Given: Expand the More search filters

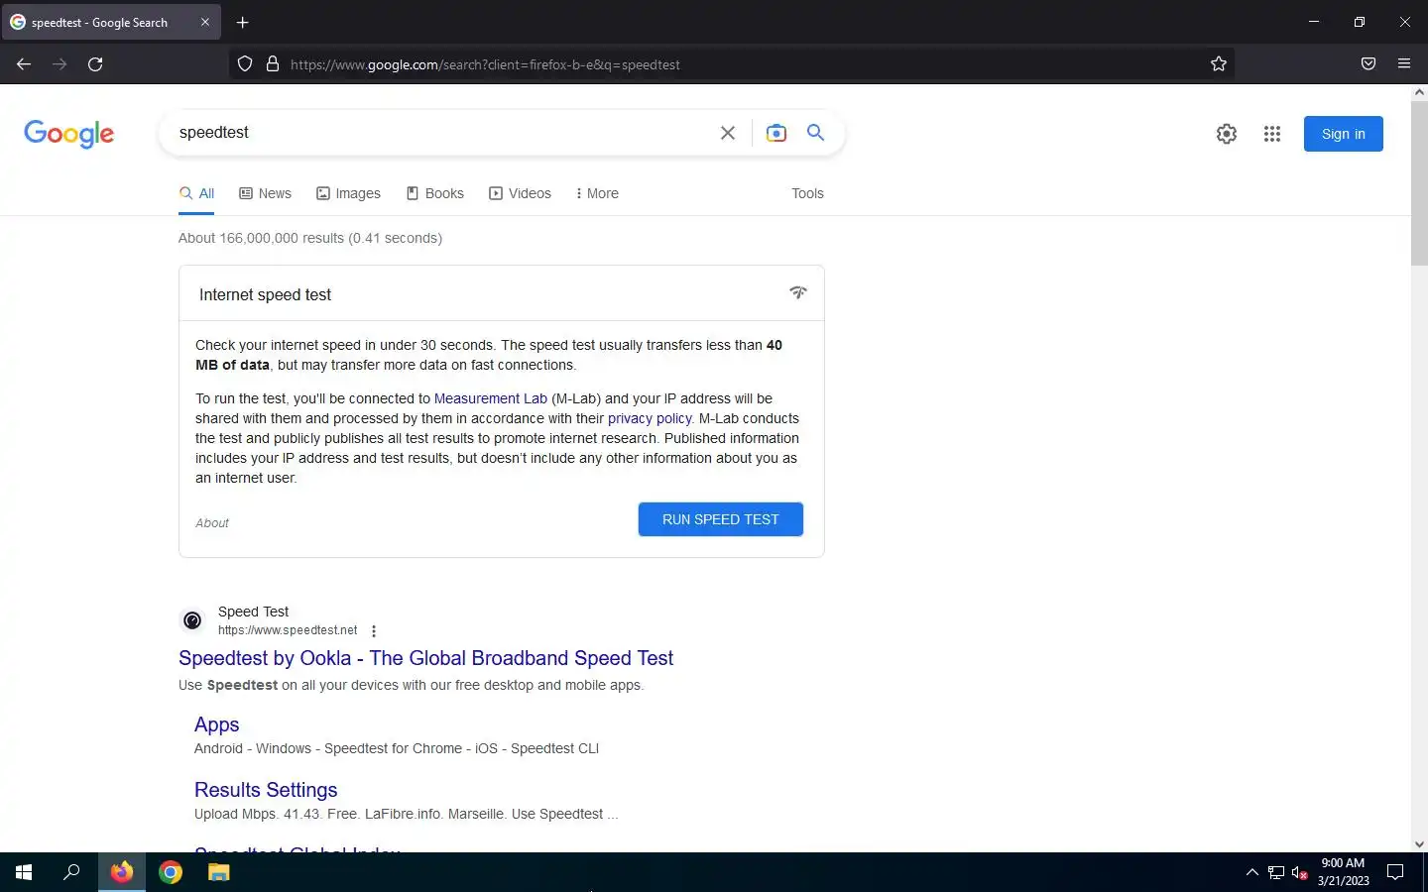Looking at the screenshot, I should pos(597,193).
